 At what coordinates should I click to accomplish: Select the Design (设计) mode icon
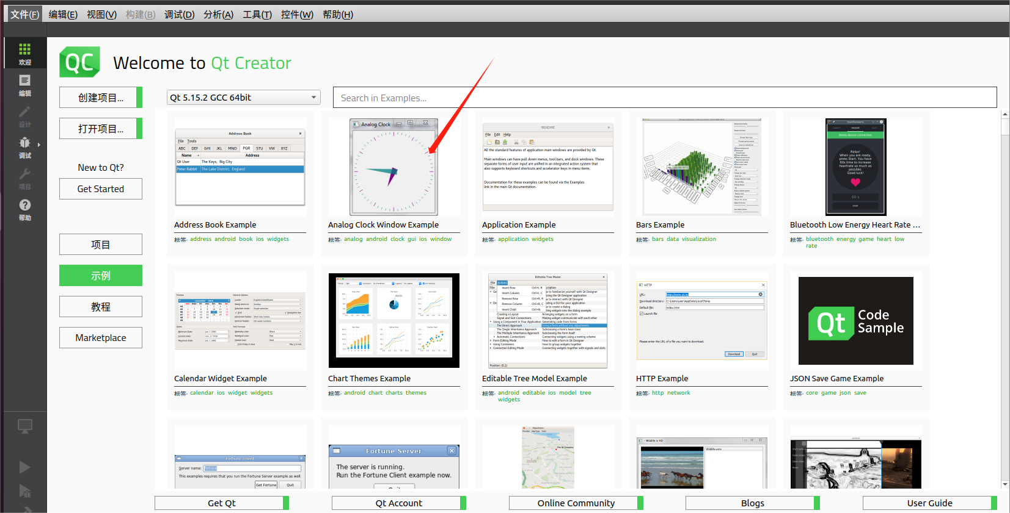[24, 115]
